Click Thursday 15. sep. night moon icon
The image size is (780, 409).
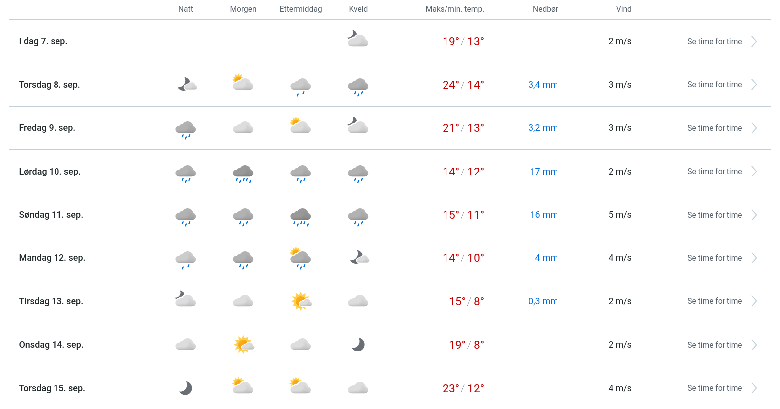186,388
